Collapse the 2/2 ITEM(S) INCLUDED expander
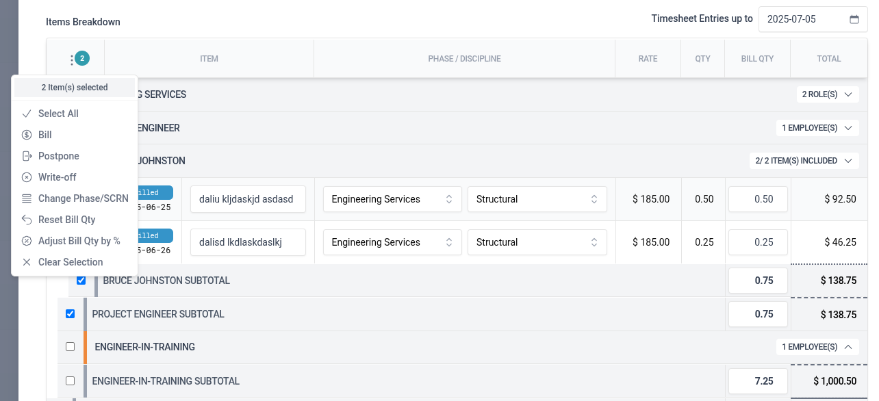 pyautogui.click(x=803, y=161)
